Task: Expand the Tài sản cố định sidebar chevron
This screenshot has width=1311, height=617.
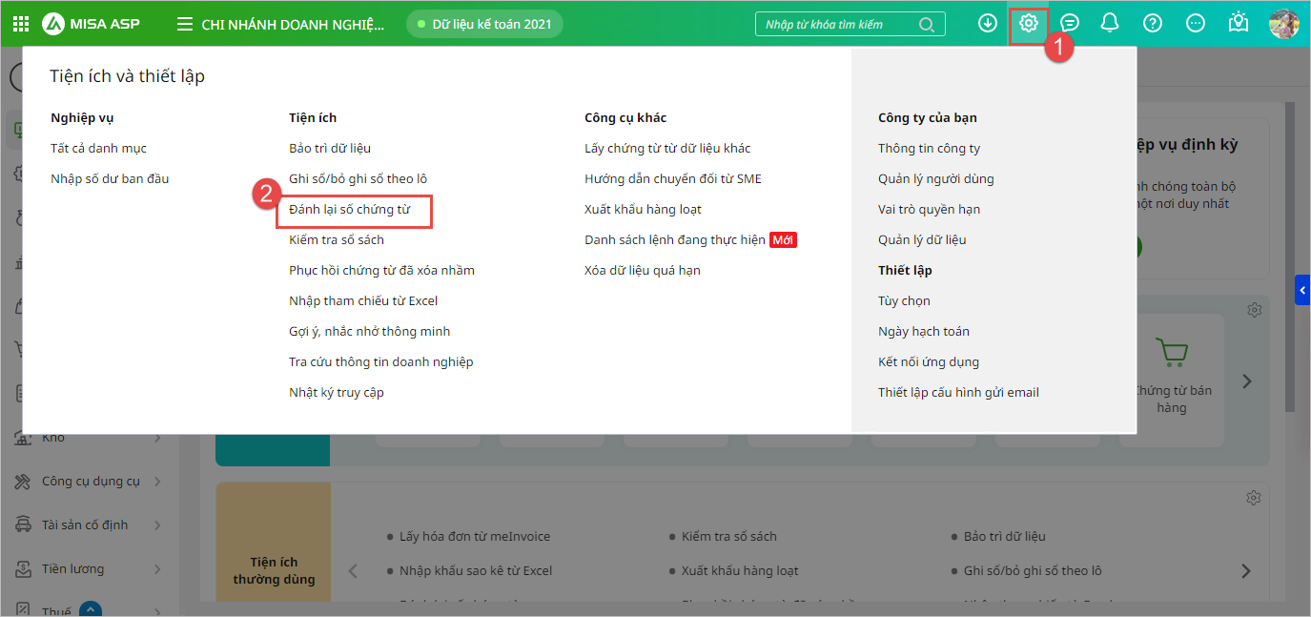Action: tap(158, 525)
